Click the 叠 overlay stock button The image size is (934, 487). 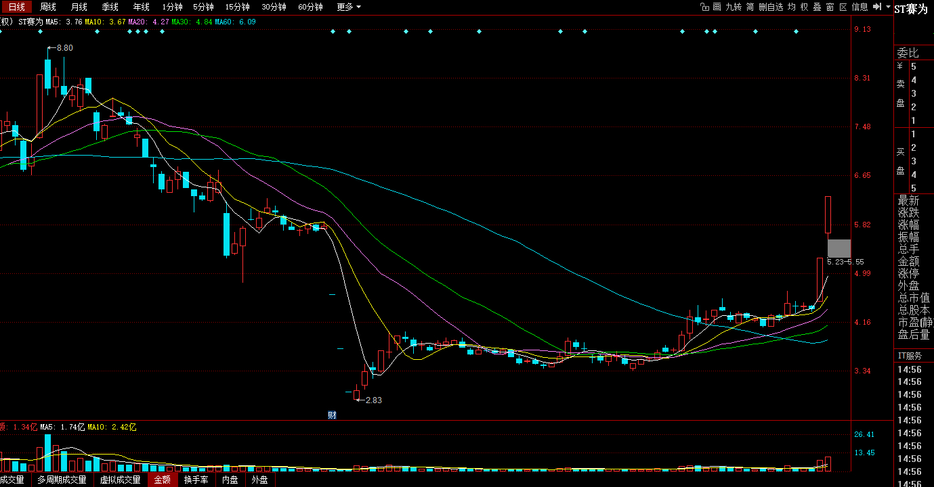(818, 7)
